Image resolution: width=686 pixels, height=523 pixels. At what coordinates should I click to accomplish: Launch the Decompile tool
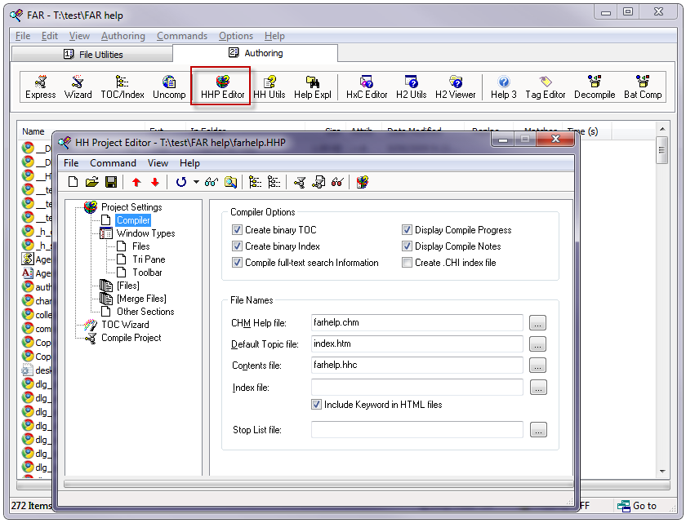594,86
